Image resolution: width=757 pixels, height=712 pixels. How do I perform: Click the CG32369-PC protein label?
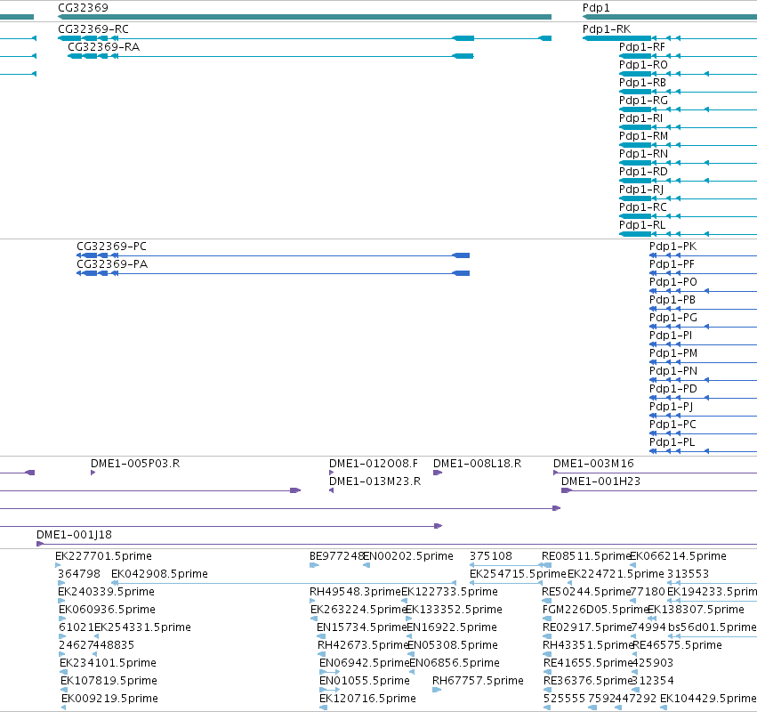(111, 247)
